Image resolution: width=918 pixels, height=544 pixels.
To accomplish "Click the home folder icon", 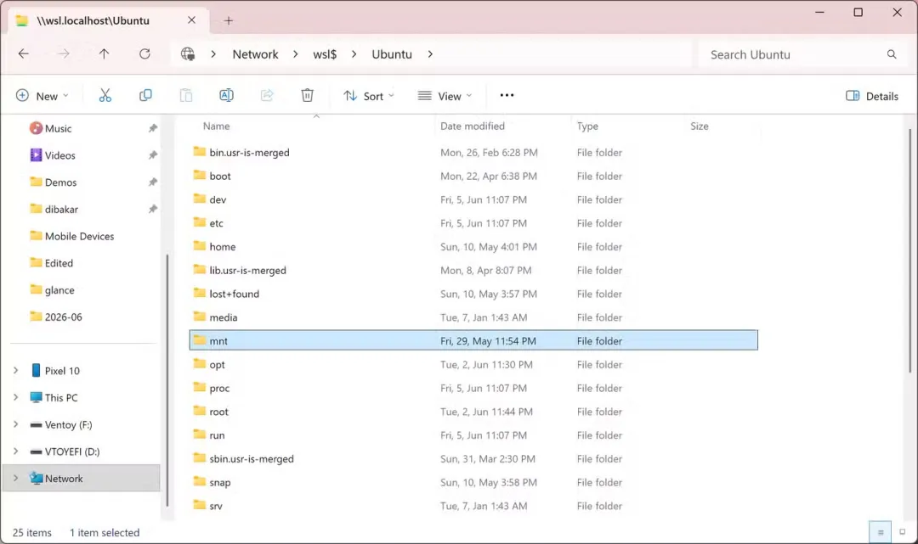I will (200, 246).
